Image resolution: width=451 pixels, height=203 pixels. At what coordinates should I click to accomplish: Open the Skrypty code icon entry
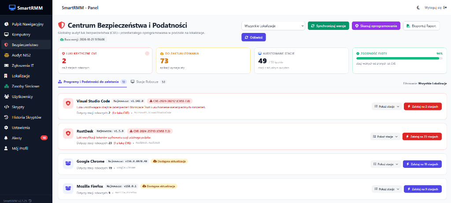coord(26,107)
